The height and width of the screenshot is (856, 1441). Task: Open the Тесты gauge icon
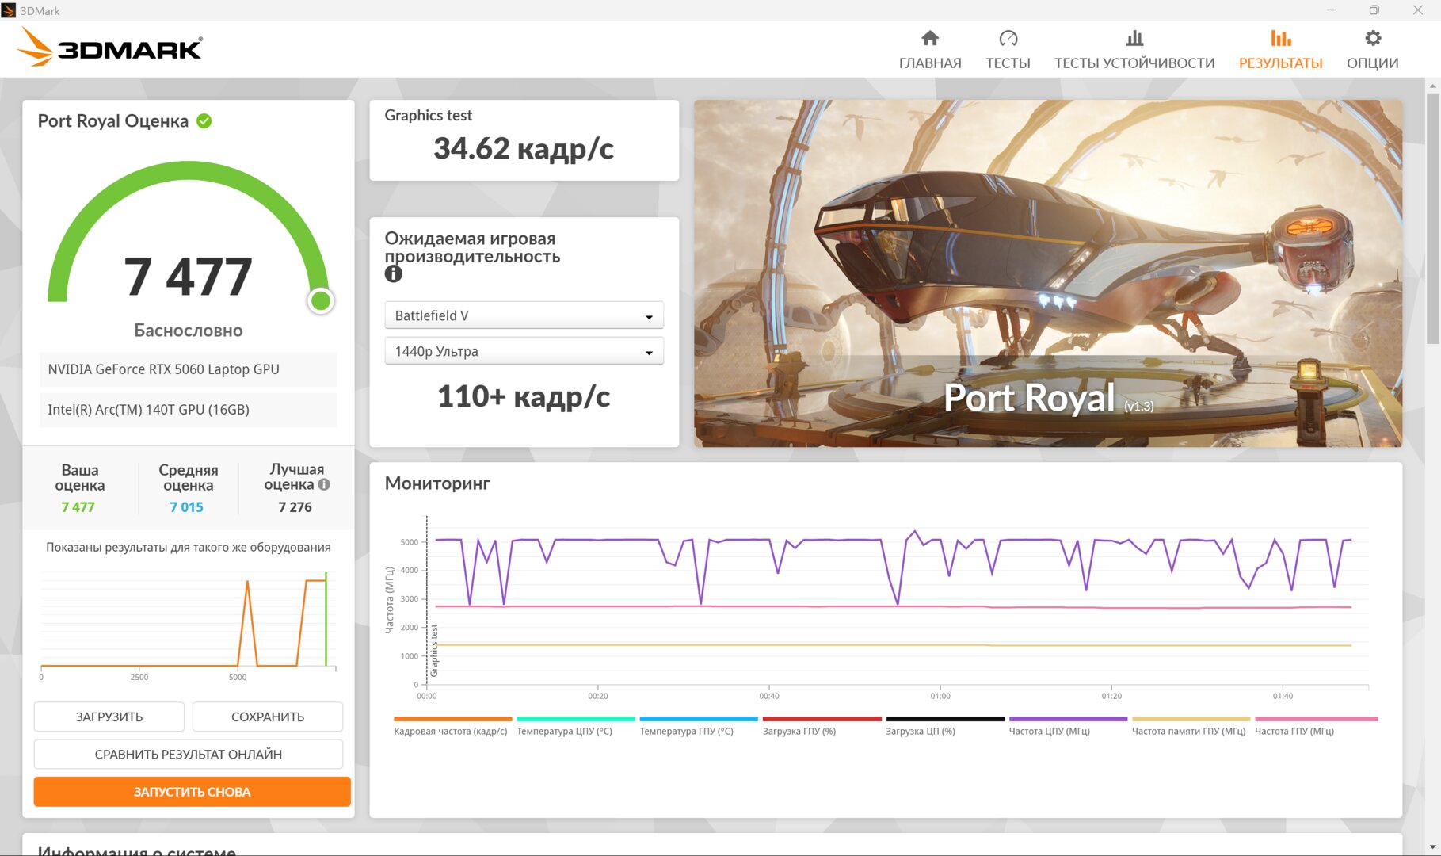tap(1008, 38)
